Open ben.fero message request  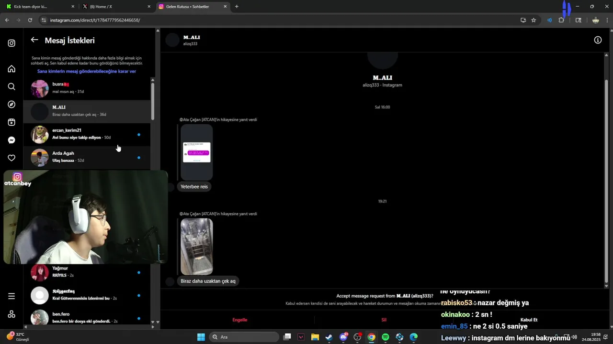[x=87, y=318]
